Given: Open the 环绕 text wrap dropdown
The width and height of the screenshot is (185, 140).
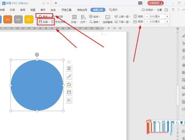Looking at the screenshot, I should coord(74,19).
